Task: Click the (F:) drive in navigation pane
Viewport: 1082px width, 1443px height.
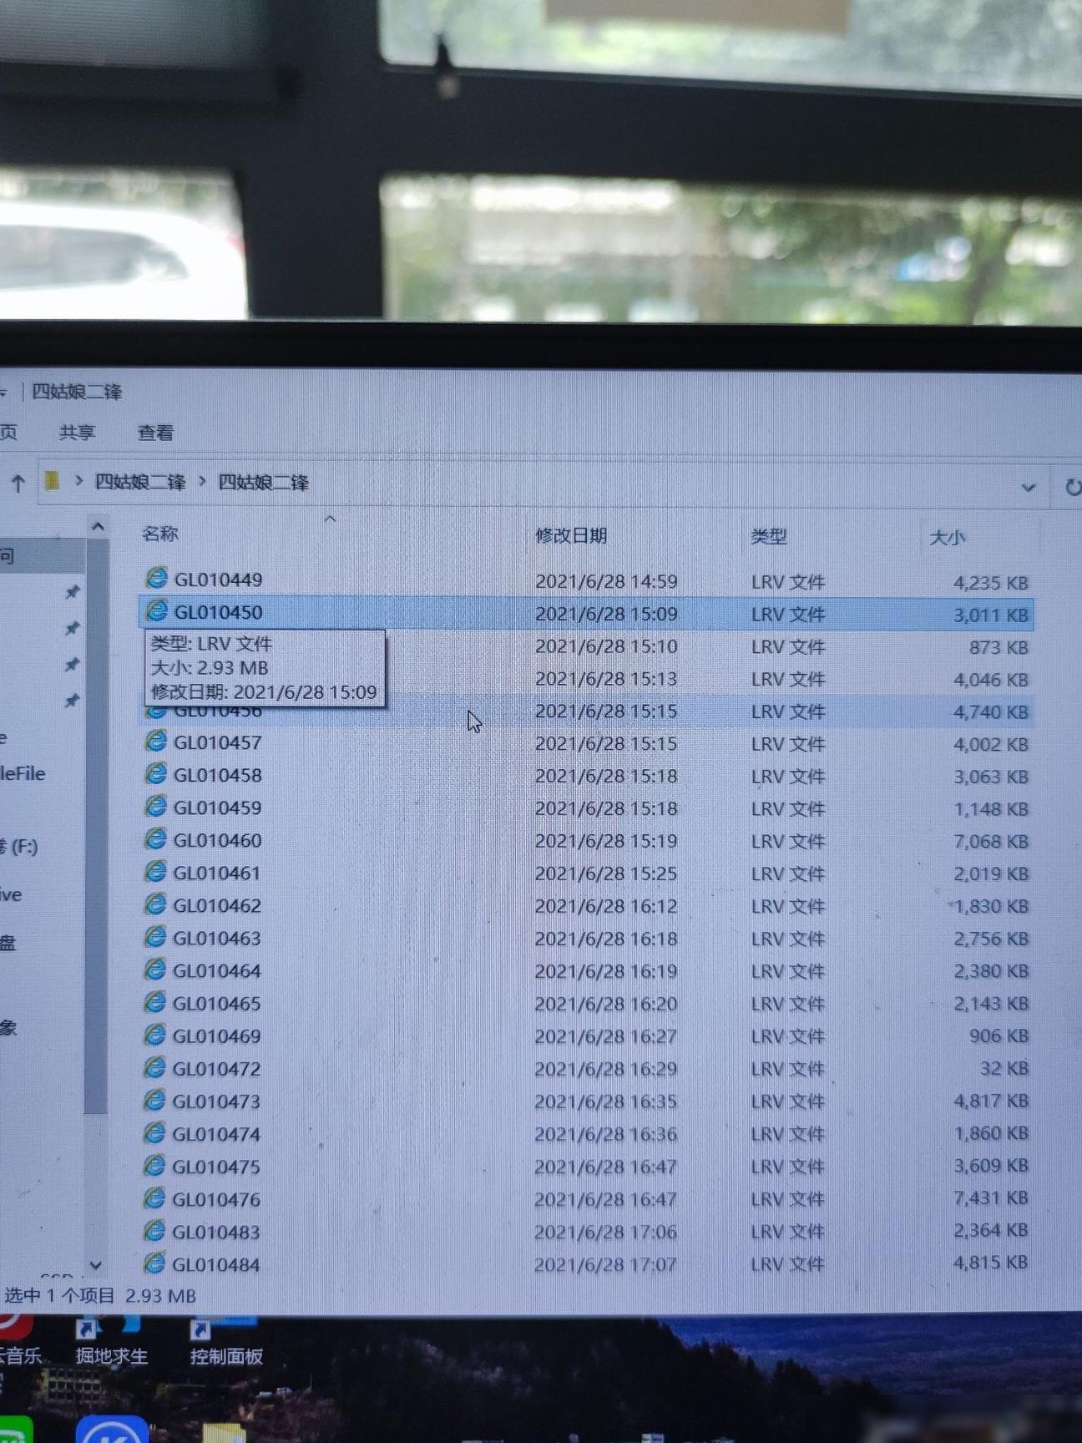Action: 19,846
